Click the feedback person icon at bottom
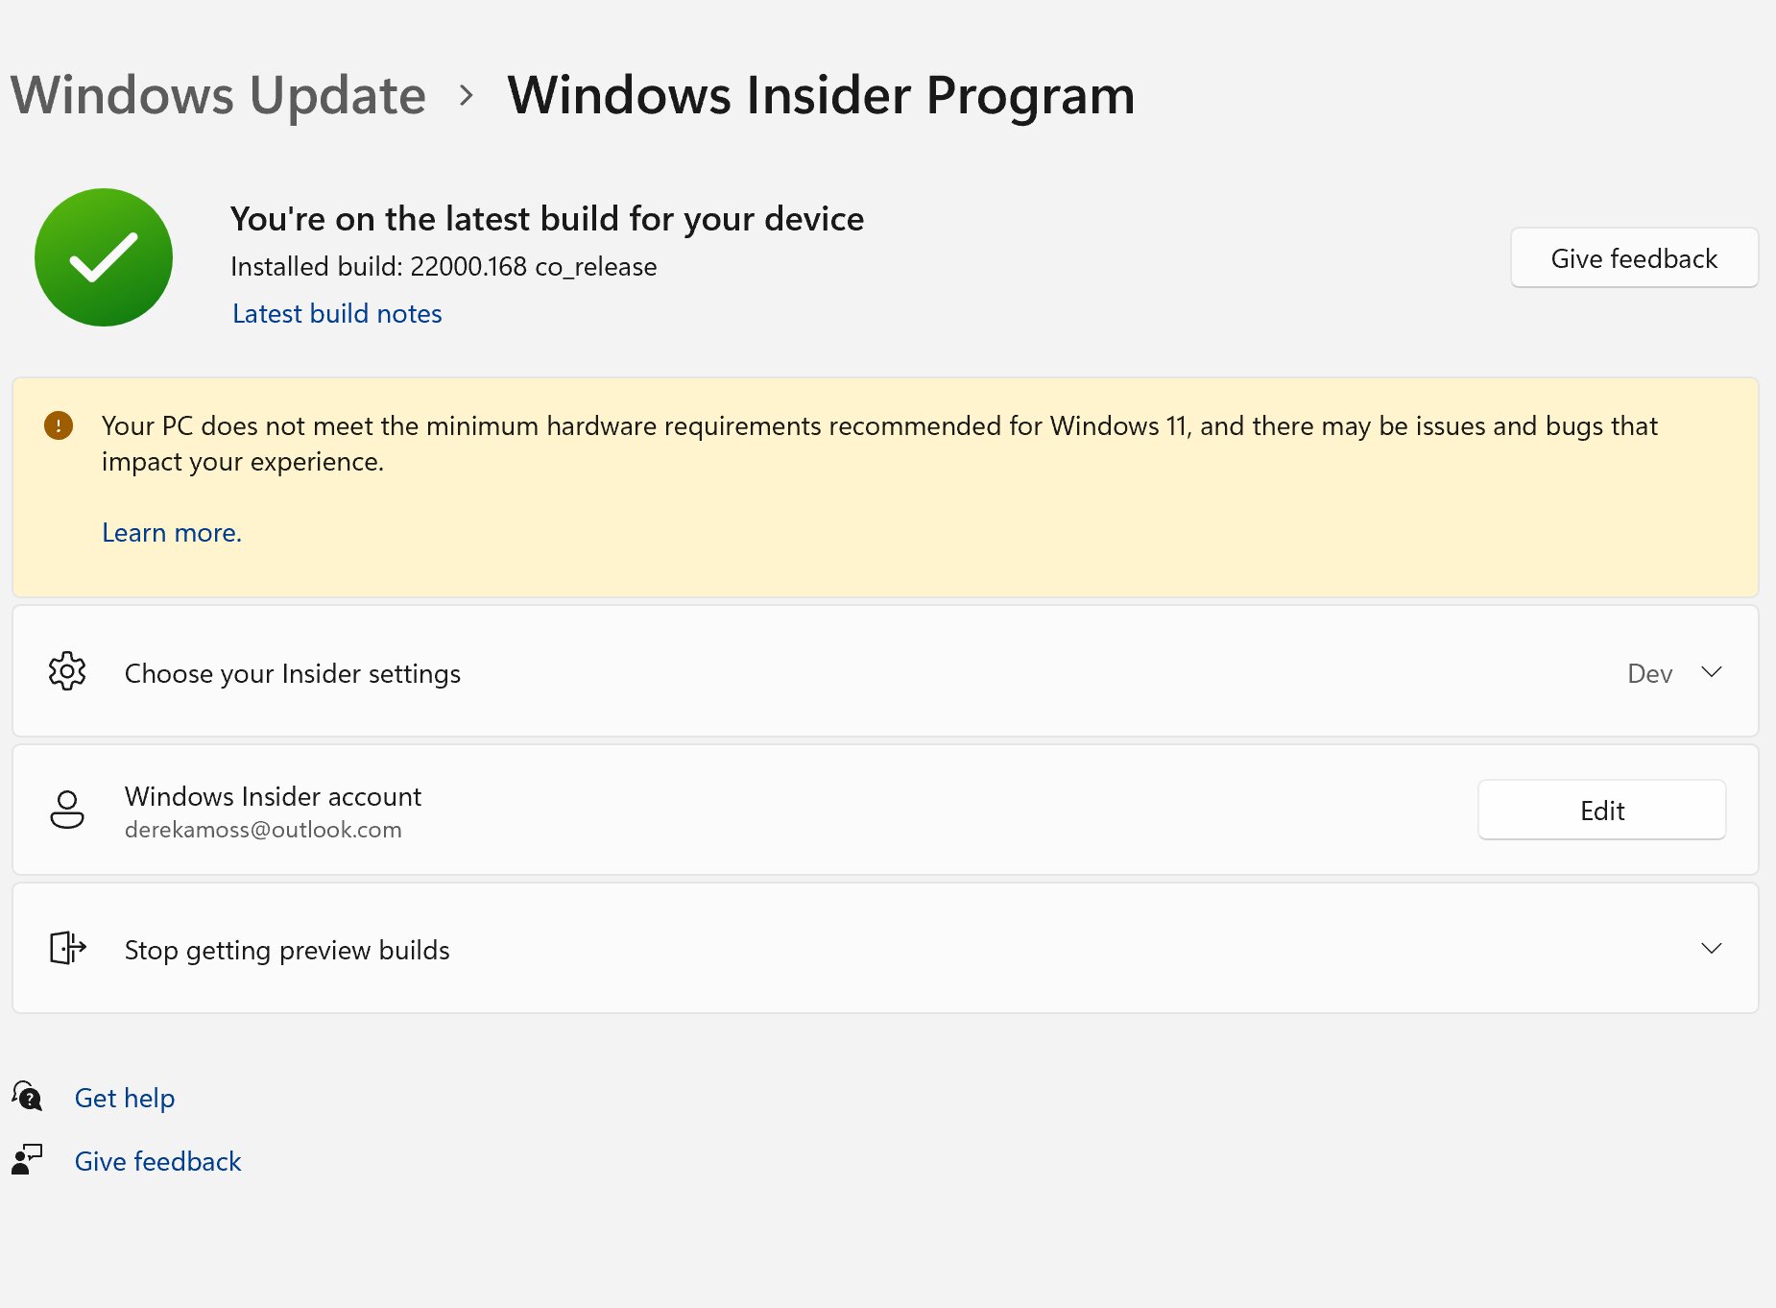Viewport: 1776px width, 1308px height. 28,1159
